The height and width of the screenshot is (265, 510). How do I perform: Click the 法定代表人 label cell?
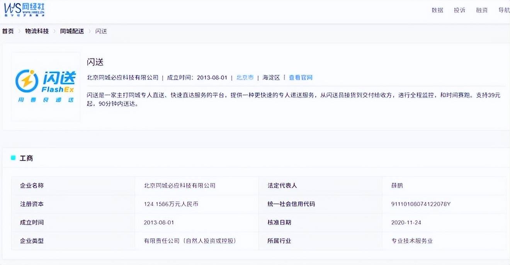(320, 186)
